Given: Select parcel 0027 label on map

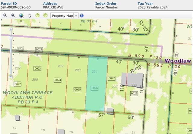Looking at the screenshot, I should coord(112,78).
